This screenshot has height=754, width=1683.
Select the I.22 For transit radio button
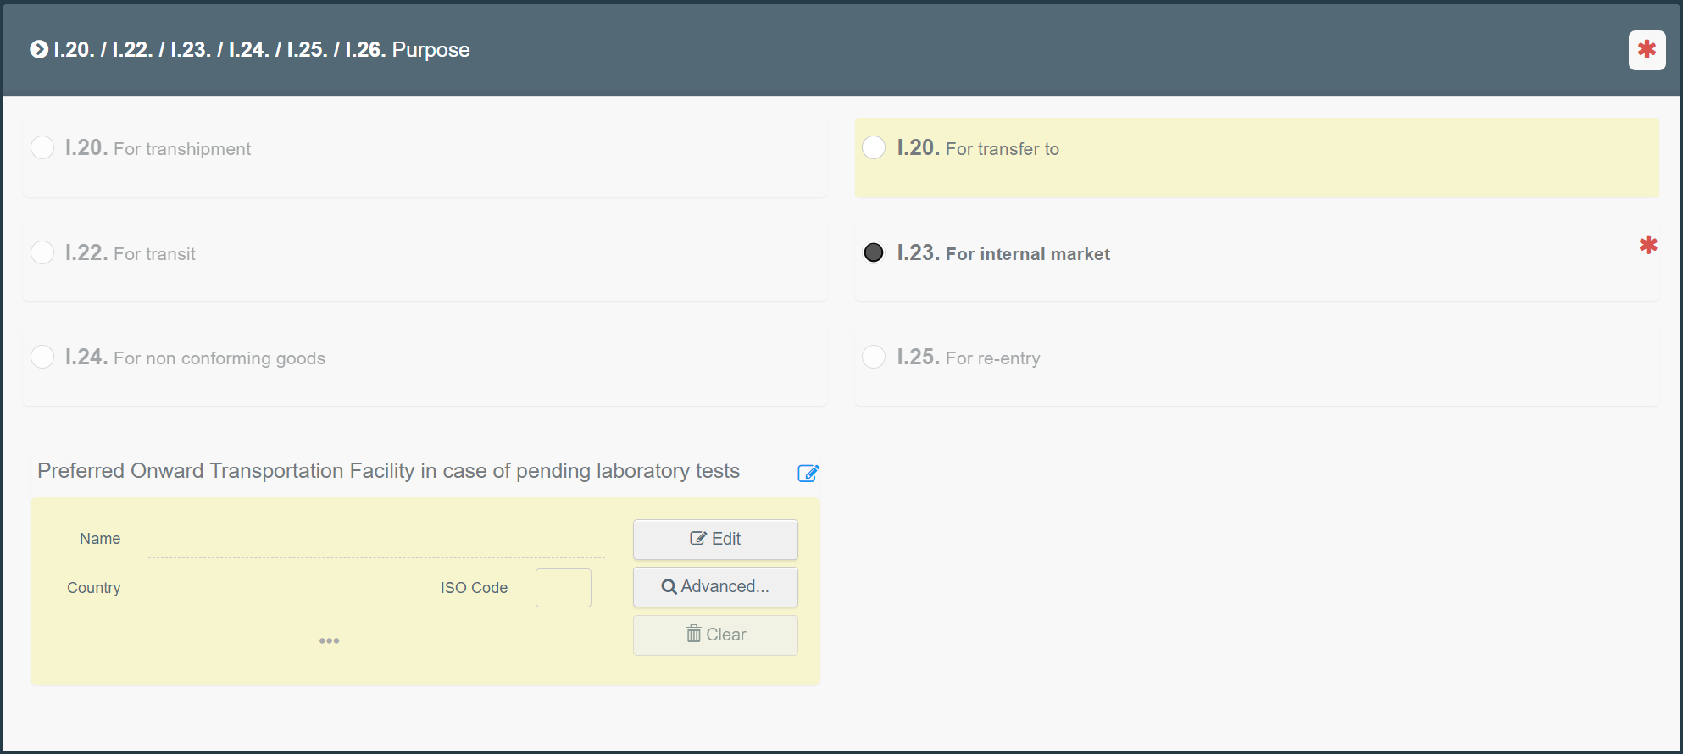pos(42,253)
